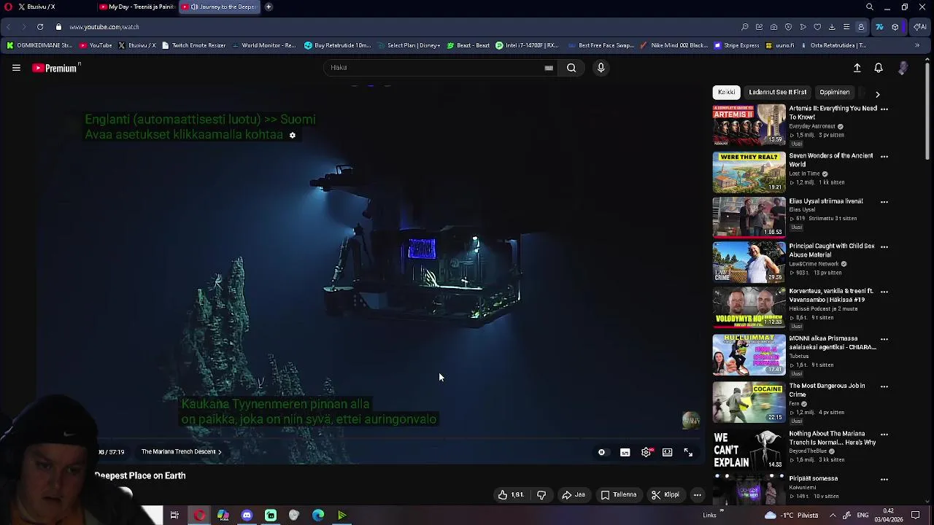Open the on-screen keyboard icon in search
Image resolution: width=934 pixels, height=525 pixels.
click(549, 68)
